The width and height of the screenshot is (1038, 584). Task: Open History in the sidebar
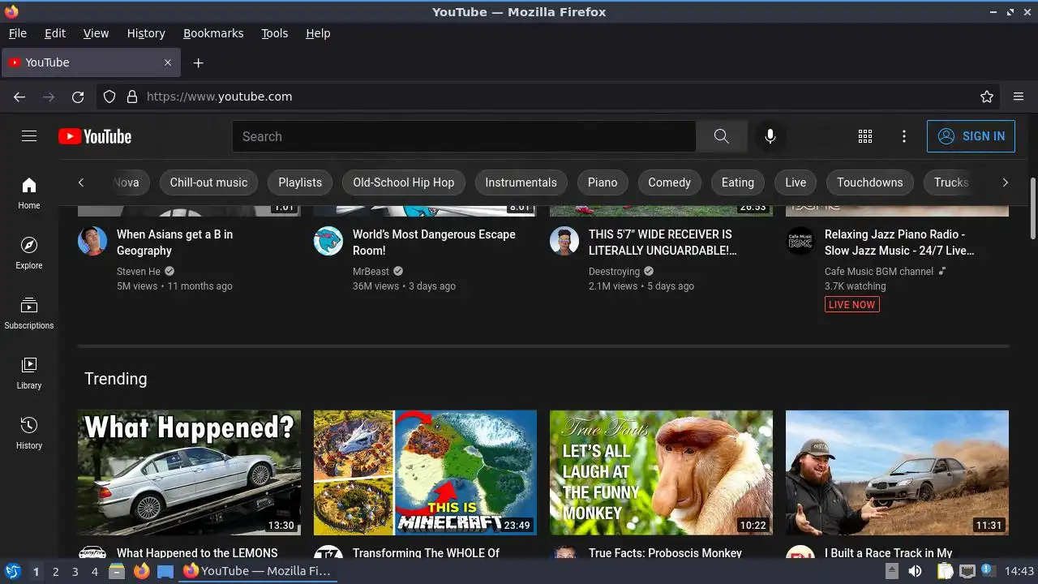[29, 433]
